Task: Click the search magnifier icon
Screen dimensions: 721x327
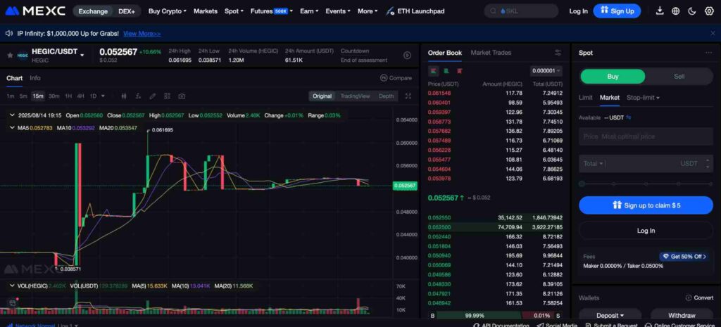Action: tap(494, 11)
